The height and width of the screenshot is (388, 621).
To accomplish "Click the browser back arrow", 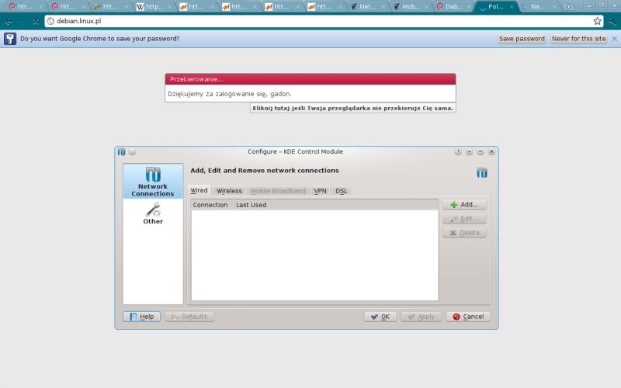I will pos(9,21).
